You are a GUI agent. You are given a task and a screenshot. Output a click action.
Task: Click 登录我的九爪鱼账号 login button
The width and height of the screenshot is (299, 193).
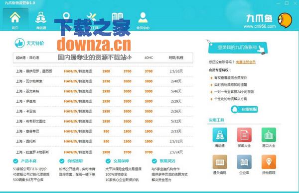coord(238,48)
